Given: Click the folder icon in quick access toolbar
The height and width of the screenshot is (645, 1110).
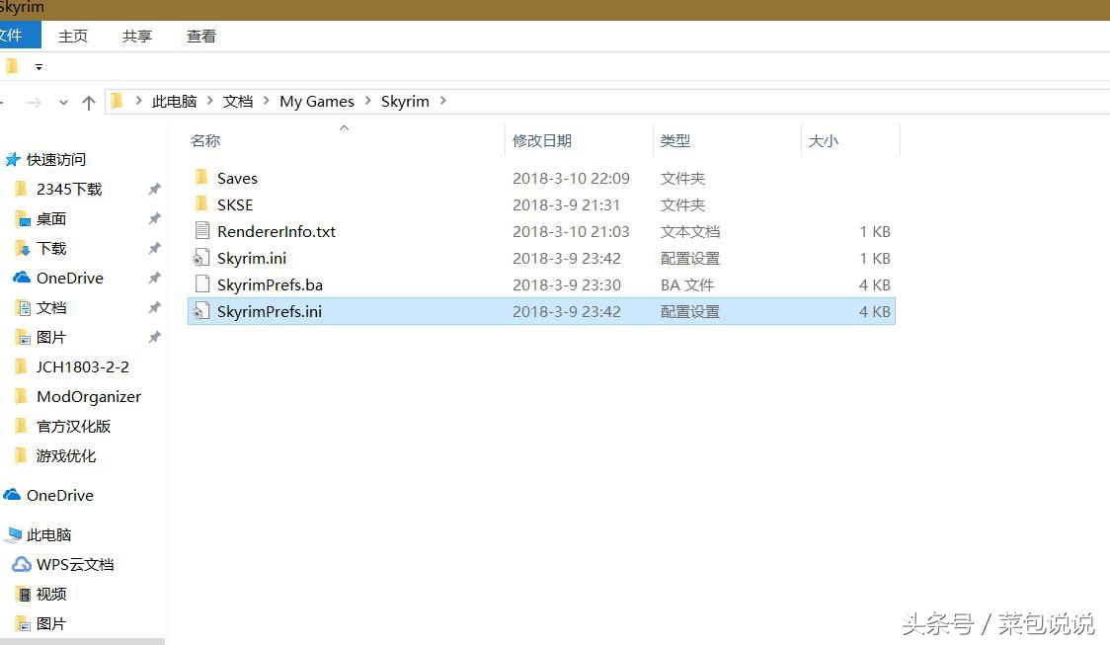Looking at the screenshot, I should 11,66.
